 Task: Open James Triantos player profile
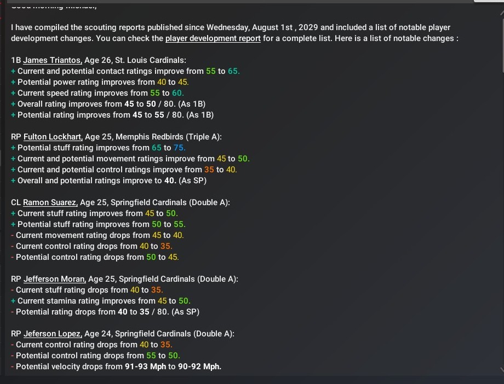[52, 60]
